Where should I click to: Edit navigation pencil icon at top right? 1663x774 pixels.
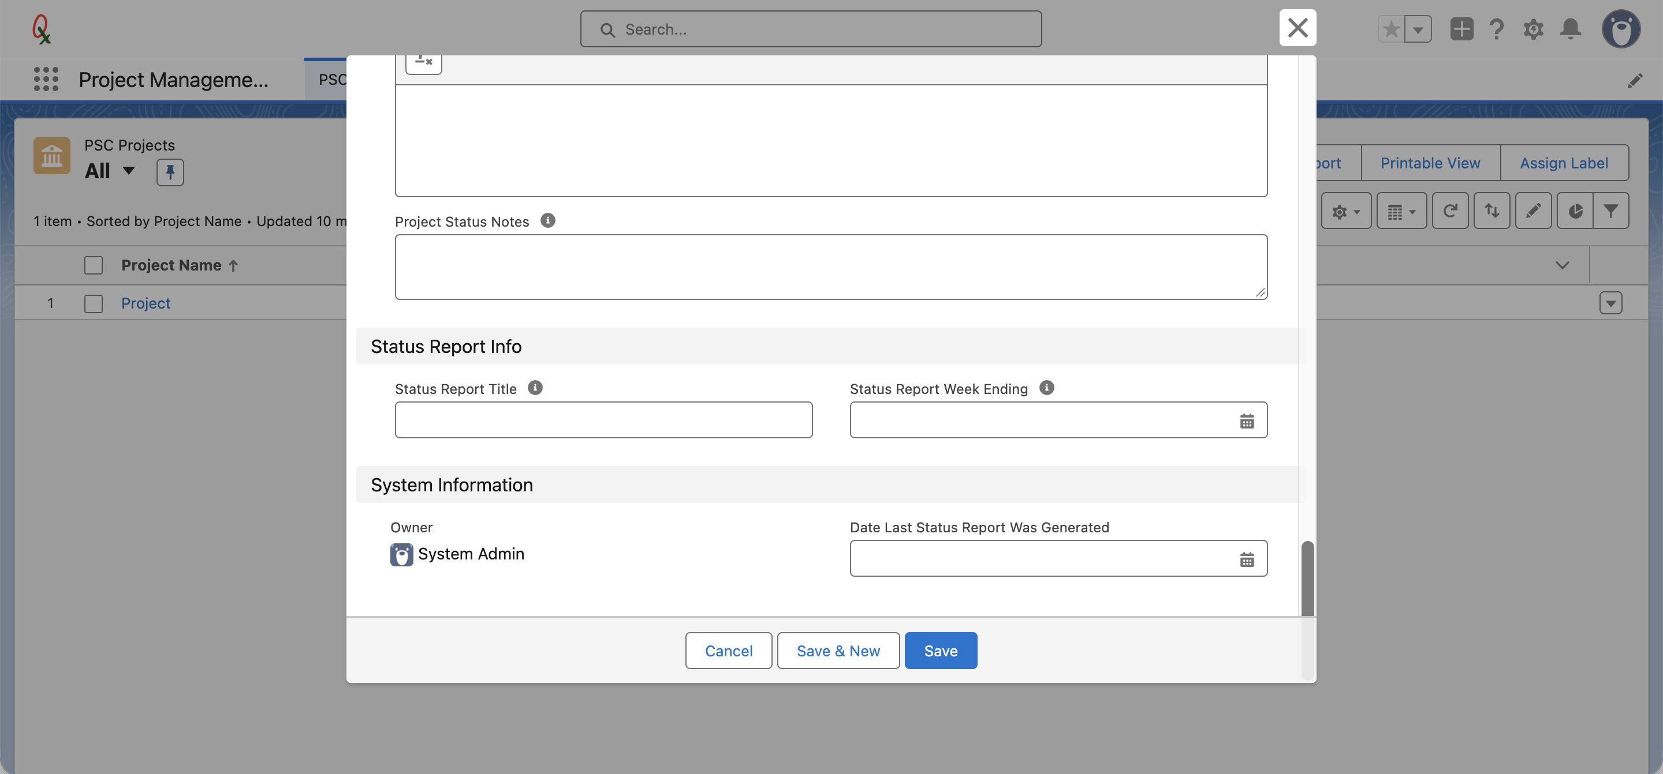tap(1635, 81)
